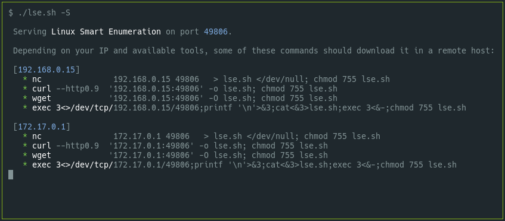Screen dimensions: 505x221
Task: Click the ./lse.sh -S command text
Action: [44, 13]
